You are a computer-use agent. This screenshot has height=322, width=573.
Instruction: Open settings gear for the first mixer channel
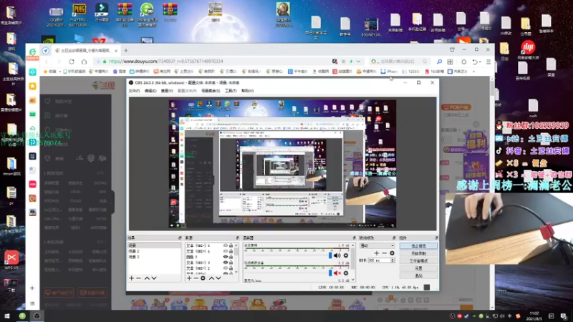point(346,255)
